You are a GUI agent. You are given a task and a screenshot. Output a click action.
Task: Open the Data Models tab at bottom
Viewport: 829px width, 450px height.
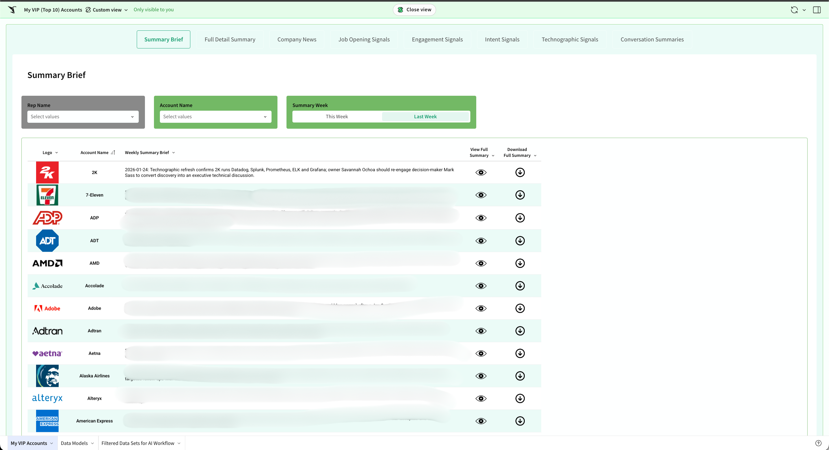pyautogui.click(x=75, y=443)
